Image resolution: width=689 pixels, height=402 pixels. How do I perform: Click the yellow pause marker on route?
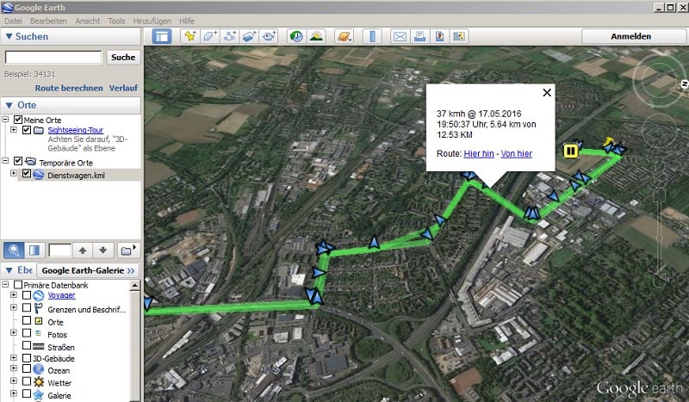[570, 152]
